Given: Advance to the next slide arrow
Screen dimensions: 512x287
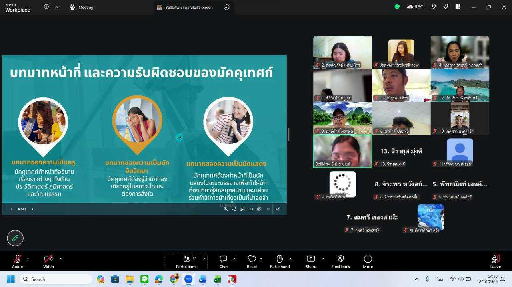Looking at the screenshot, I should pyautogui.click(x=32, y=209).
